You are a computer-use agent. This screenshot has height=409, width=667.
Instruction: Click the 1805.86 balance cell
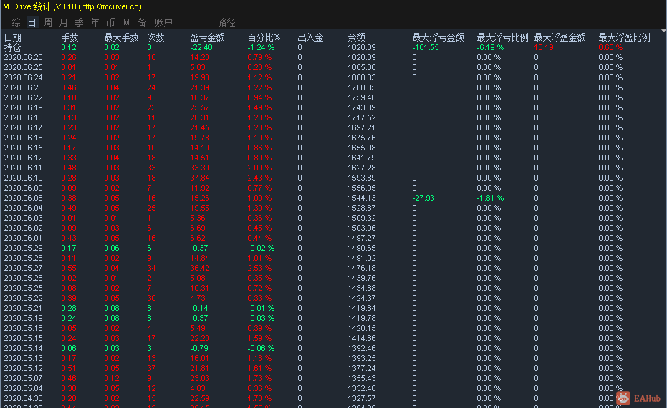[x=362, y=67]
